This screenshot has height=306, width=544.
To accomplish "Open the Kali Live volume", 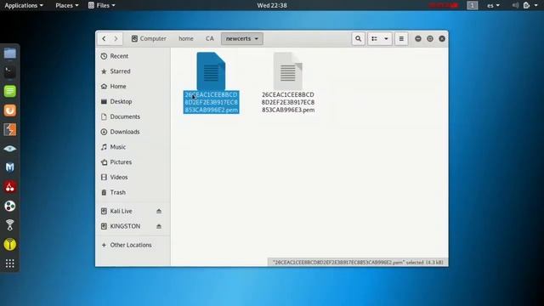I will (x=122, y=211).
